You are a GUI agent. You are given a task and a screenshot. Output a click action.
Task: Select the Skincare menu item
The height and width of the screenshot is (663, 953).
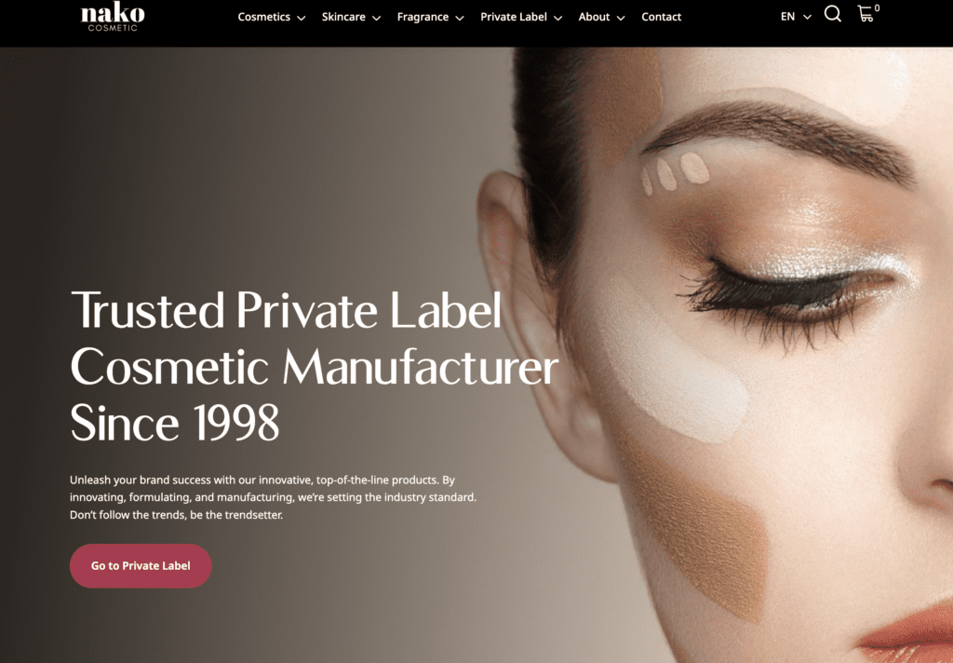click(x=343, y=17)
